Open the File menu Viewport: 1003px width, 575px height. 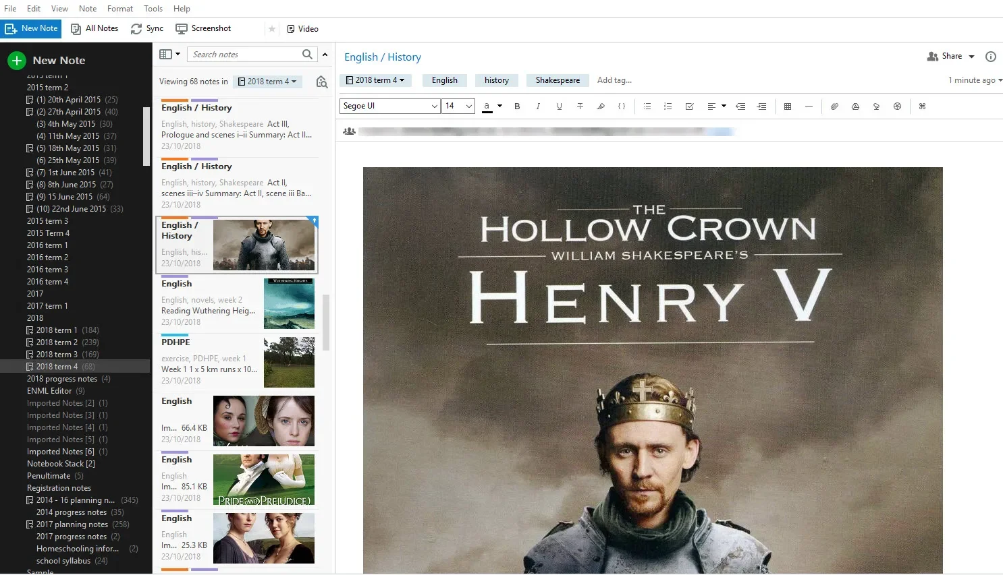coord(10,9)
